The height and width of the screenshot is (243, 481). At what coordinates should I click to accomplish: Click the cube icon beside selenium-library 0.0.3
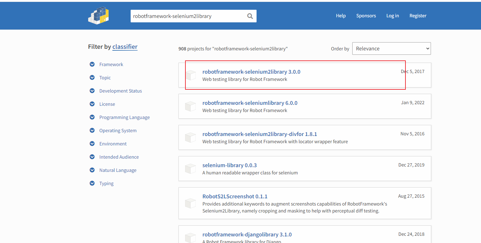point(190,169)
